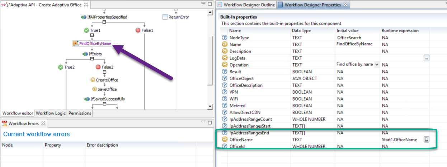Select the ReturnError node icon
The height and width of the screenshot is (167, 447).
(165, 17)
